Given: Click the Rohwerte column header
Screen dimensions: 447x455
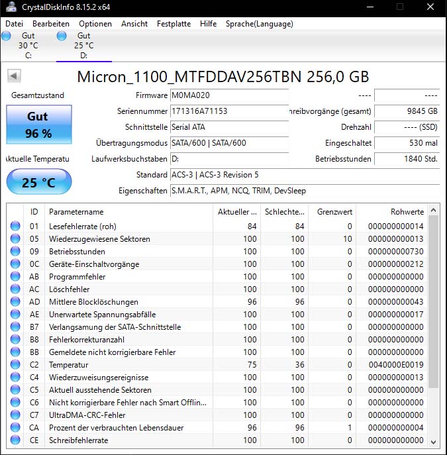Looking at the screenshot, I should coord(391,212).
